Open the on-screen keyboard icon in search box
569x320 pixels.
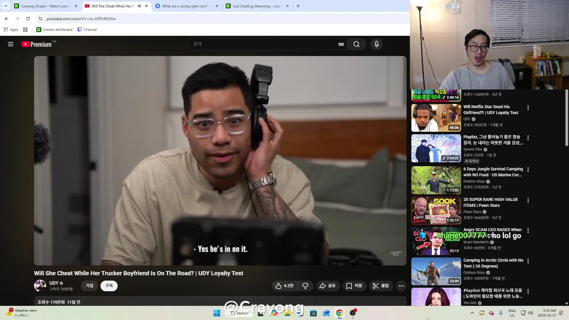pos(341,44)
